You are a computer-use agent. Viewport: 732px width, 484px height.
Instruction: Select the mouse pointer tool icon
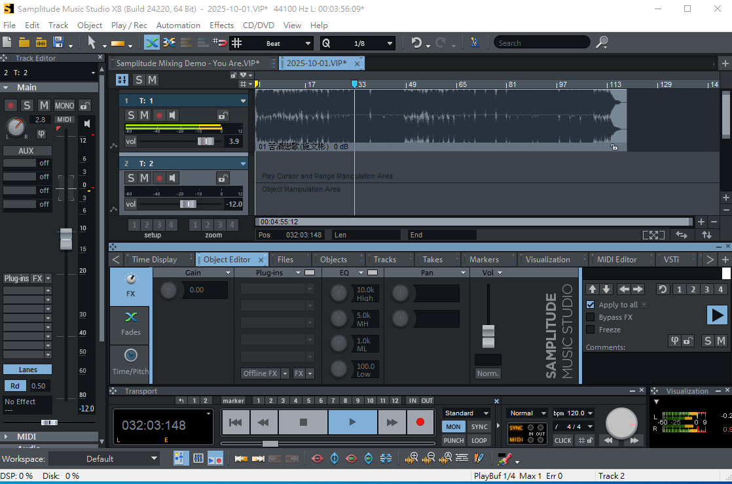[92, 43]
